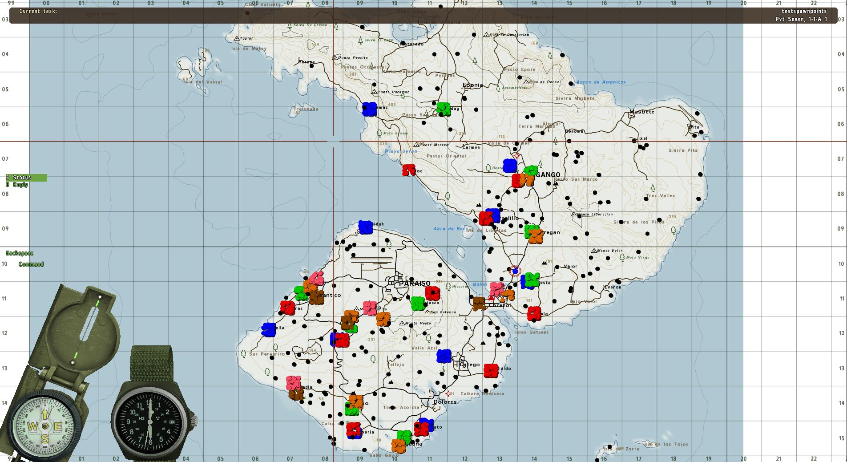
Task: Click the 'Islas Gatunas' label
Action: [x=532, y=332]
